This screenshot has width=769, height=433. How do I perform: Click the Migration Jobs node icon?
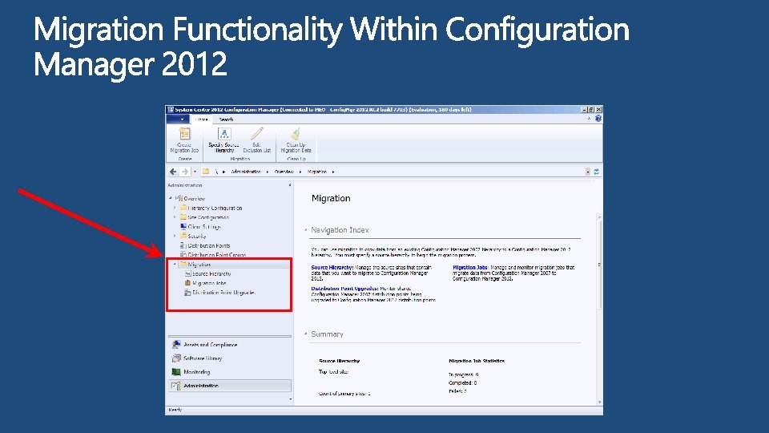point(187,283)
